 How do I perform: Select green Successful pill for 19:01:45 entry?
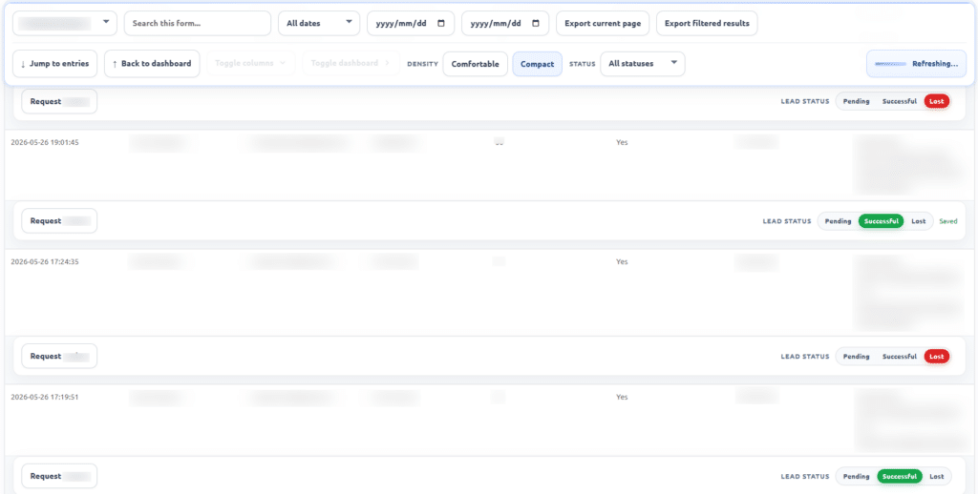[x=882, y=221]
